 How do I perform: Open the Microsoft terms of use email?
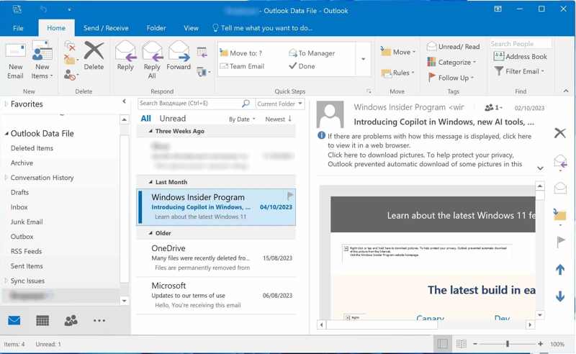(217, 295)
